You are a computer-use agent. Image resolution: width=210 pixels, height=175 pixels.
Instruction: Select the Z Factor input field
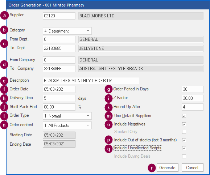pyautogui.click(x=193, y=98)
